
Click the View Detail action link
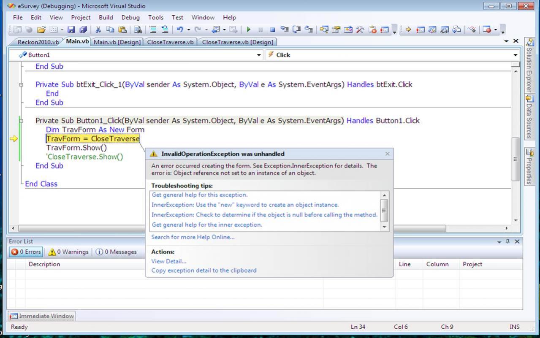pos(169,261)
